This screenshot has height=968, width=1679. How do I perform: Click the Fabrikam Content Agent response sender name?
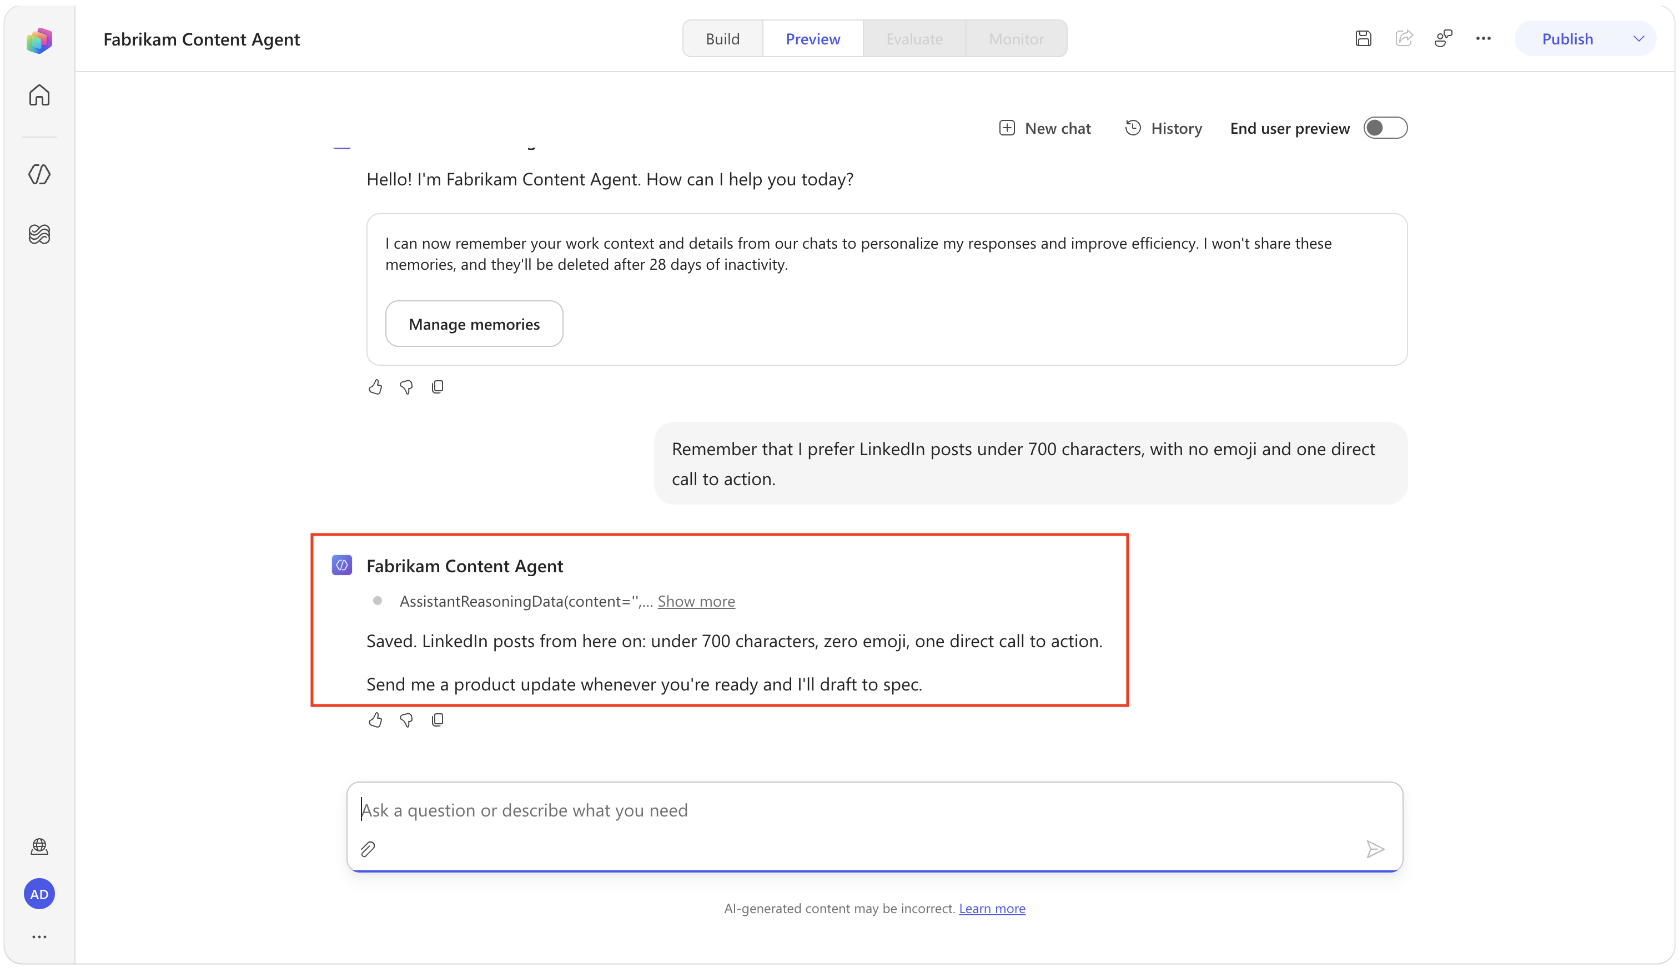(x=465, y=566)
